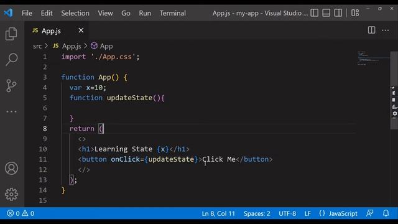Screen dimensions: 398x224
Task: Open the Edit menu
Action: [x=47, y=13]
